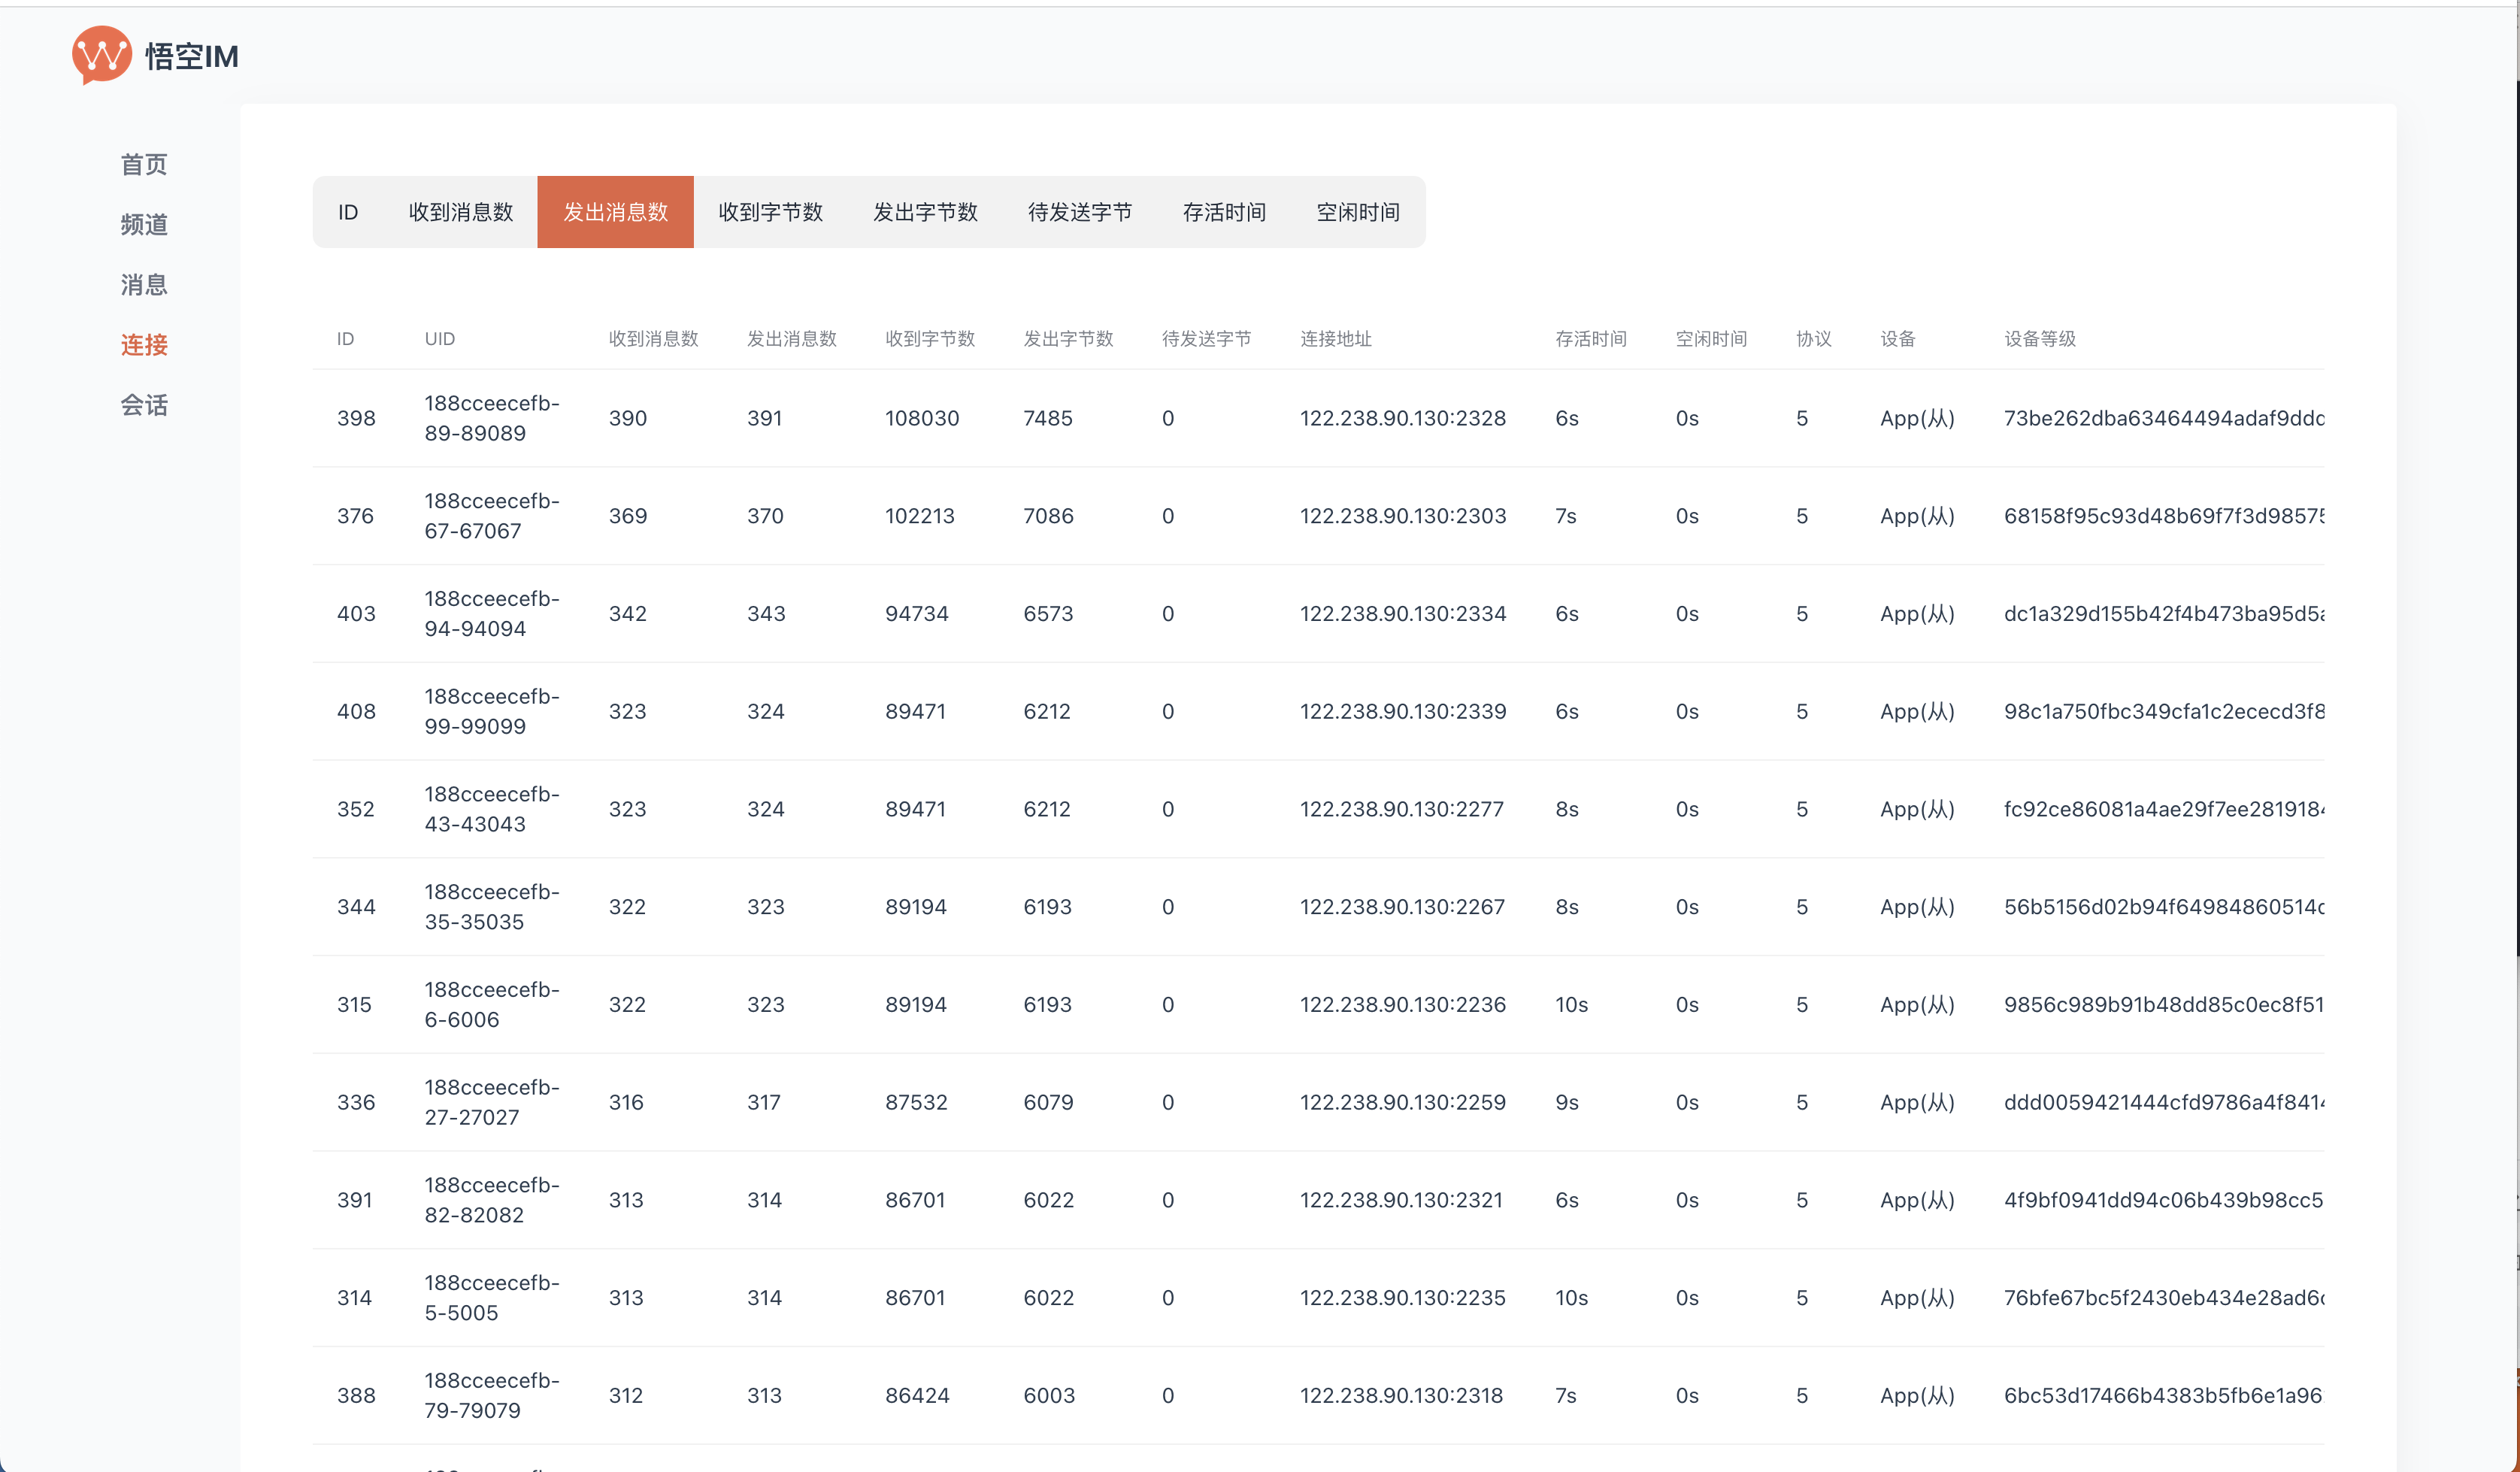
Task: Click the row with connection ID 398
Action: (356, 418)
